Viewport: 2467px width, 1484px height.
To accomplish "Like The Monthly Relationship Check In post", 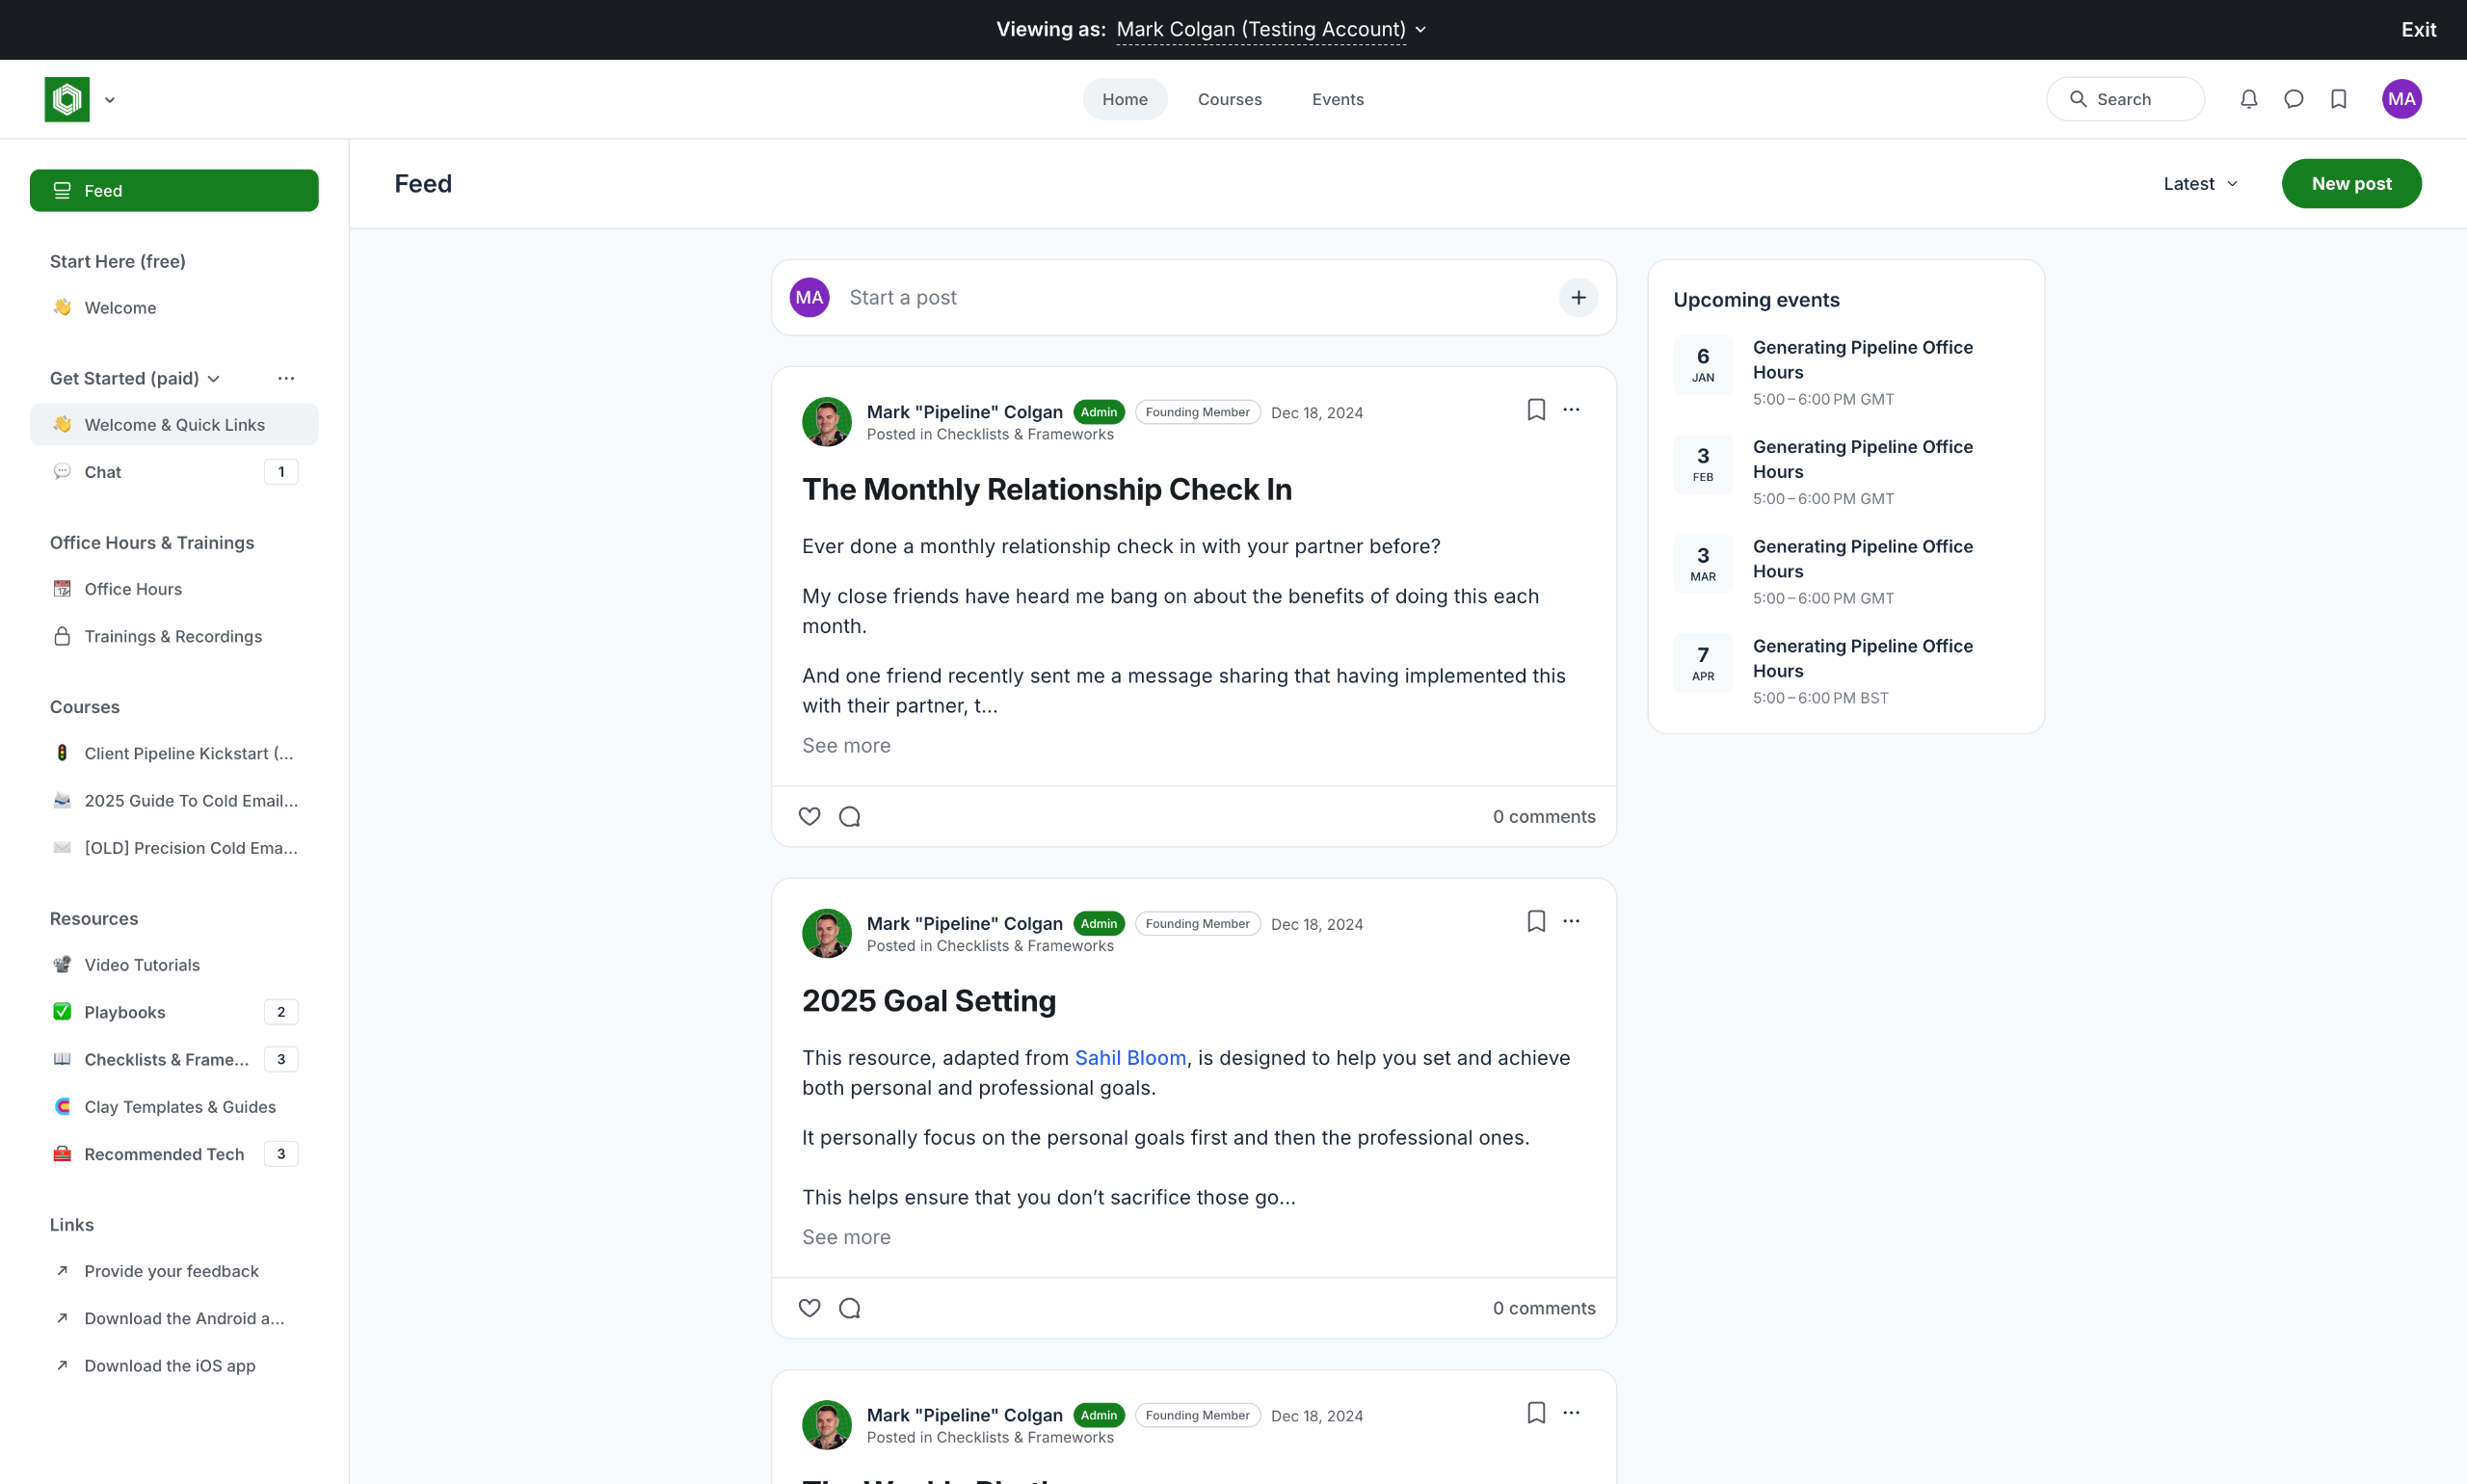I will (x=810, y=817).
